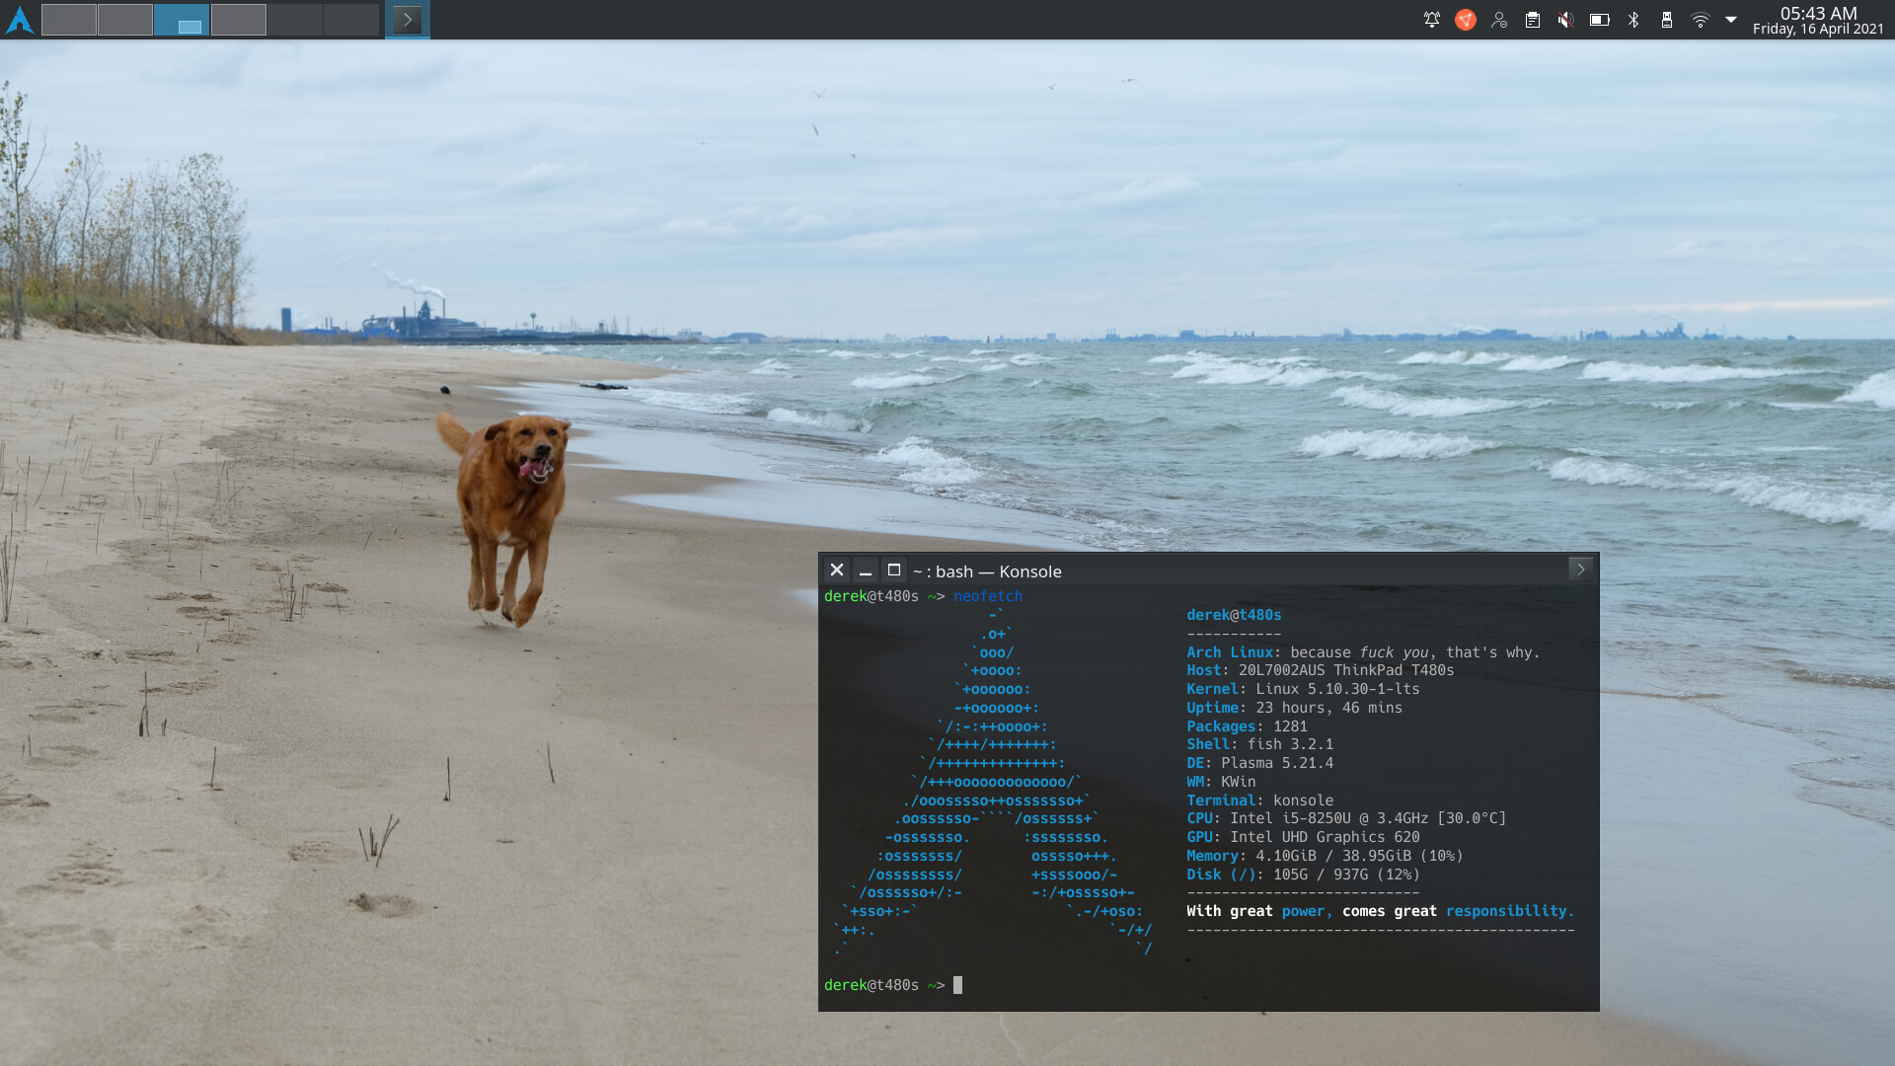The height and width of the screenshot is (1066, 1895).
Task: Click the Konsole task manager entry
Action: (408, 20)
